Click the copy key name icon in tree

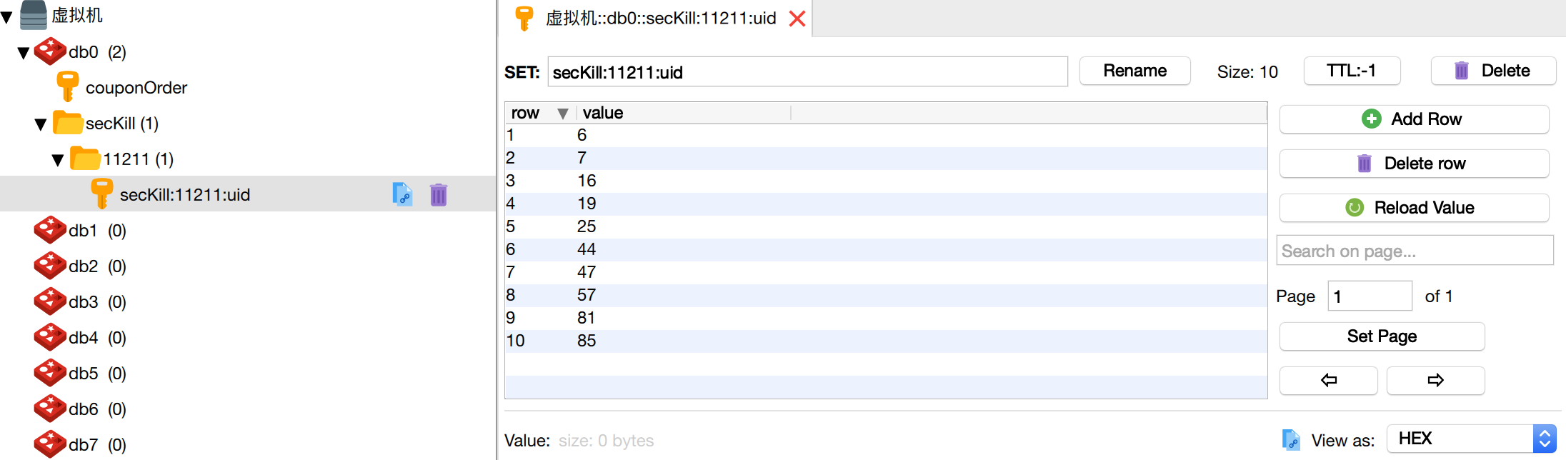click(402, 194)
